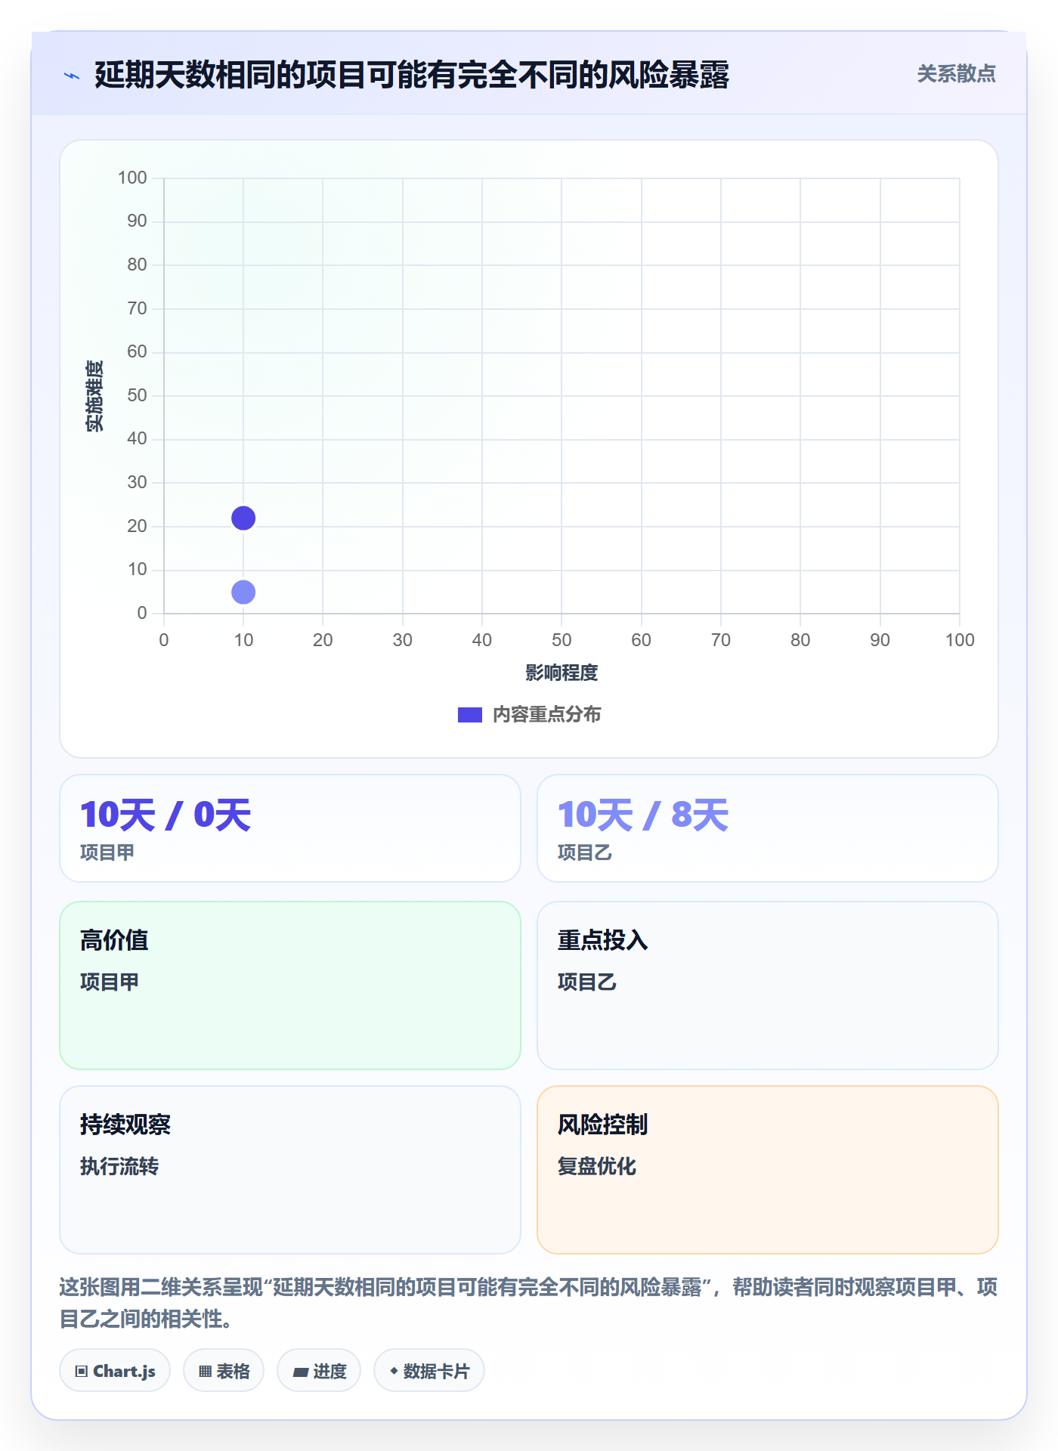The image size is (1058, 1451).
Task: Click the Chart.js chip square icon
Action: (82, 1372)
